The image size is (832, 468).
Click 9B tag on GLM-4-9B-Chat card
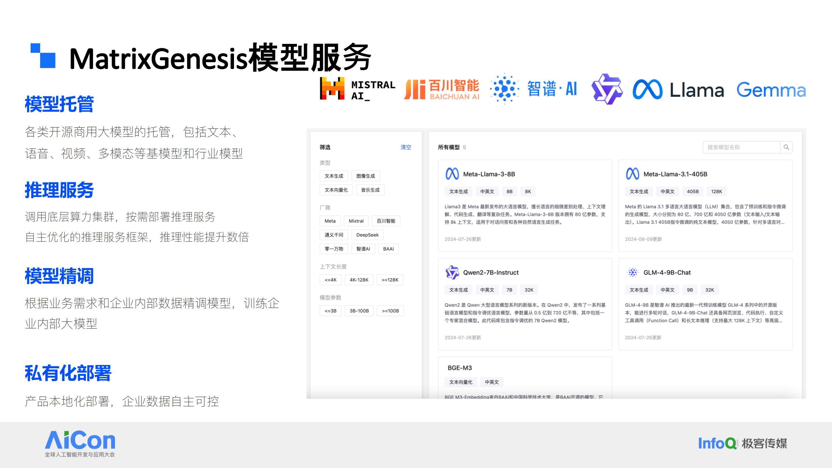(x=690, y=290)
